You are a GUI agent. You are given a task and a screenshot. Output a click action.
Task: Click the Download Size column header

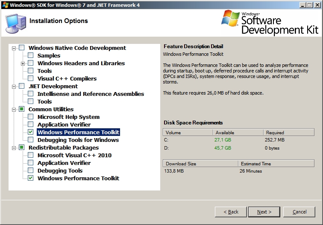[201, 164]
